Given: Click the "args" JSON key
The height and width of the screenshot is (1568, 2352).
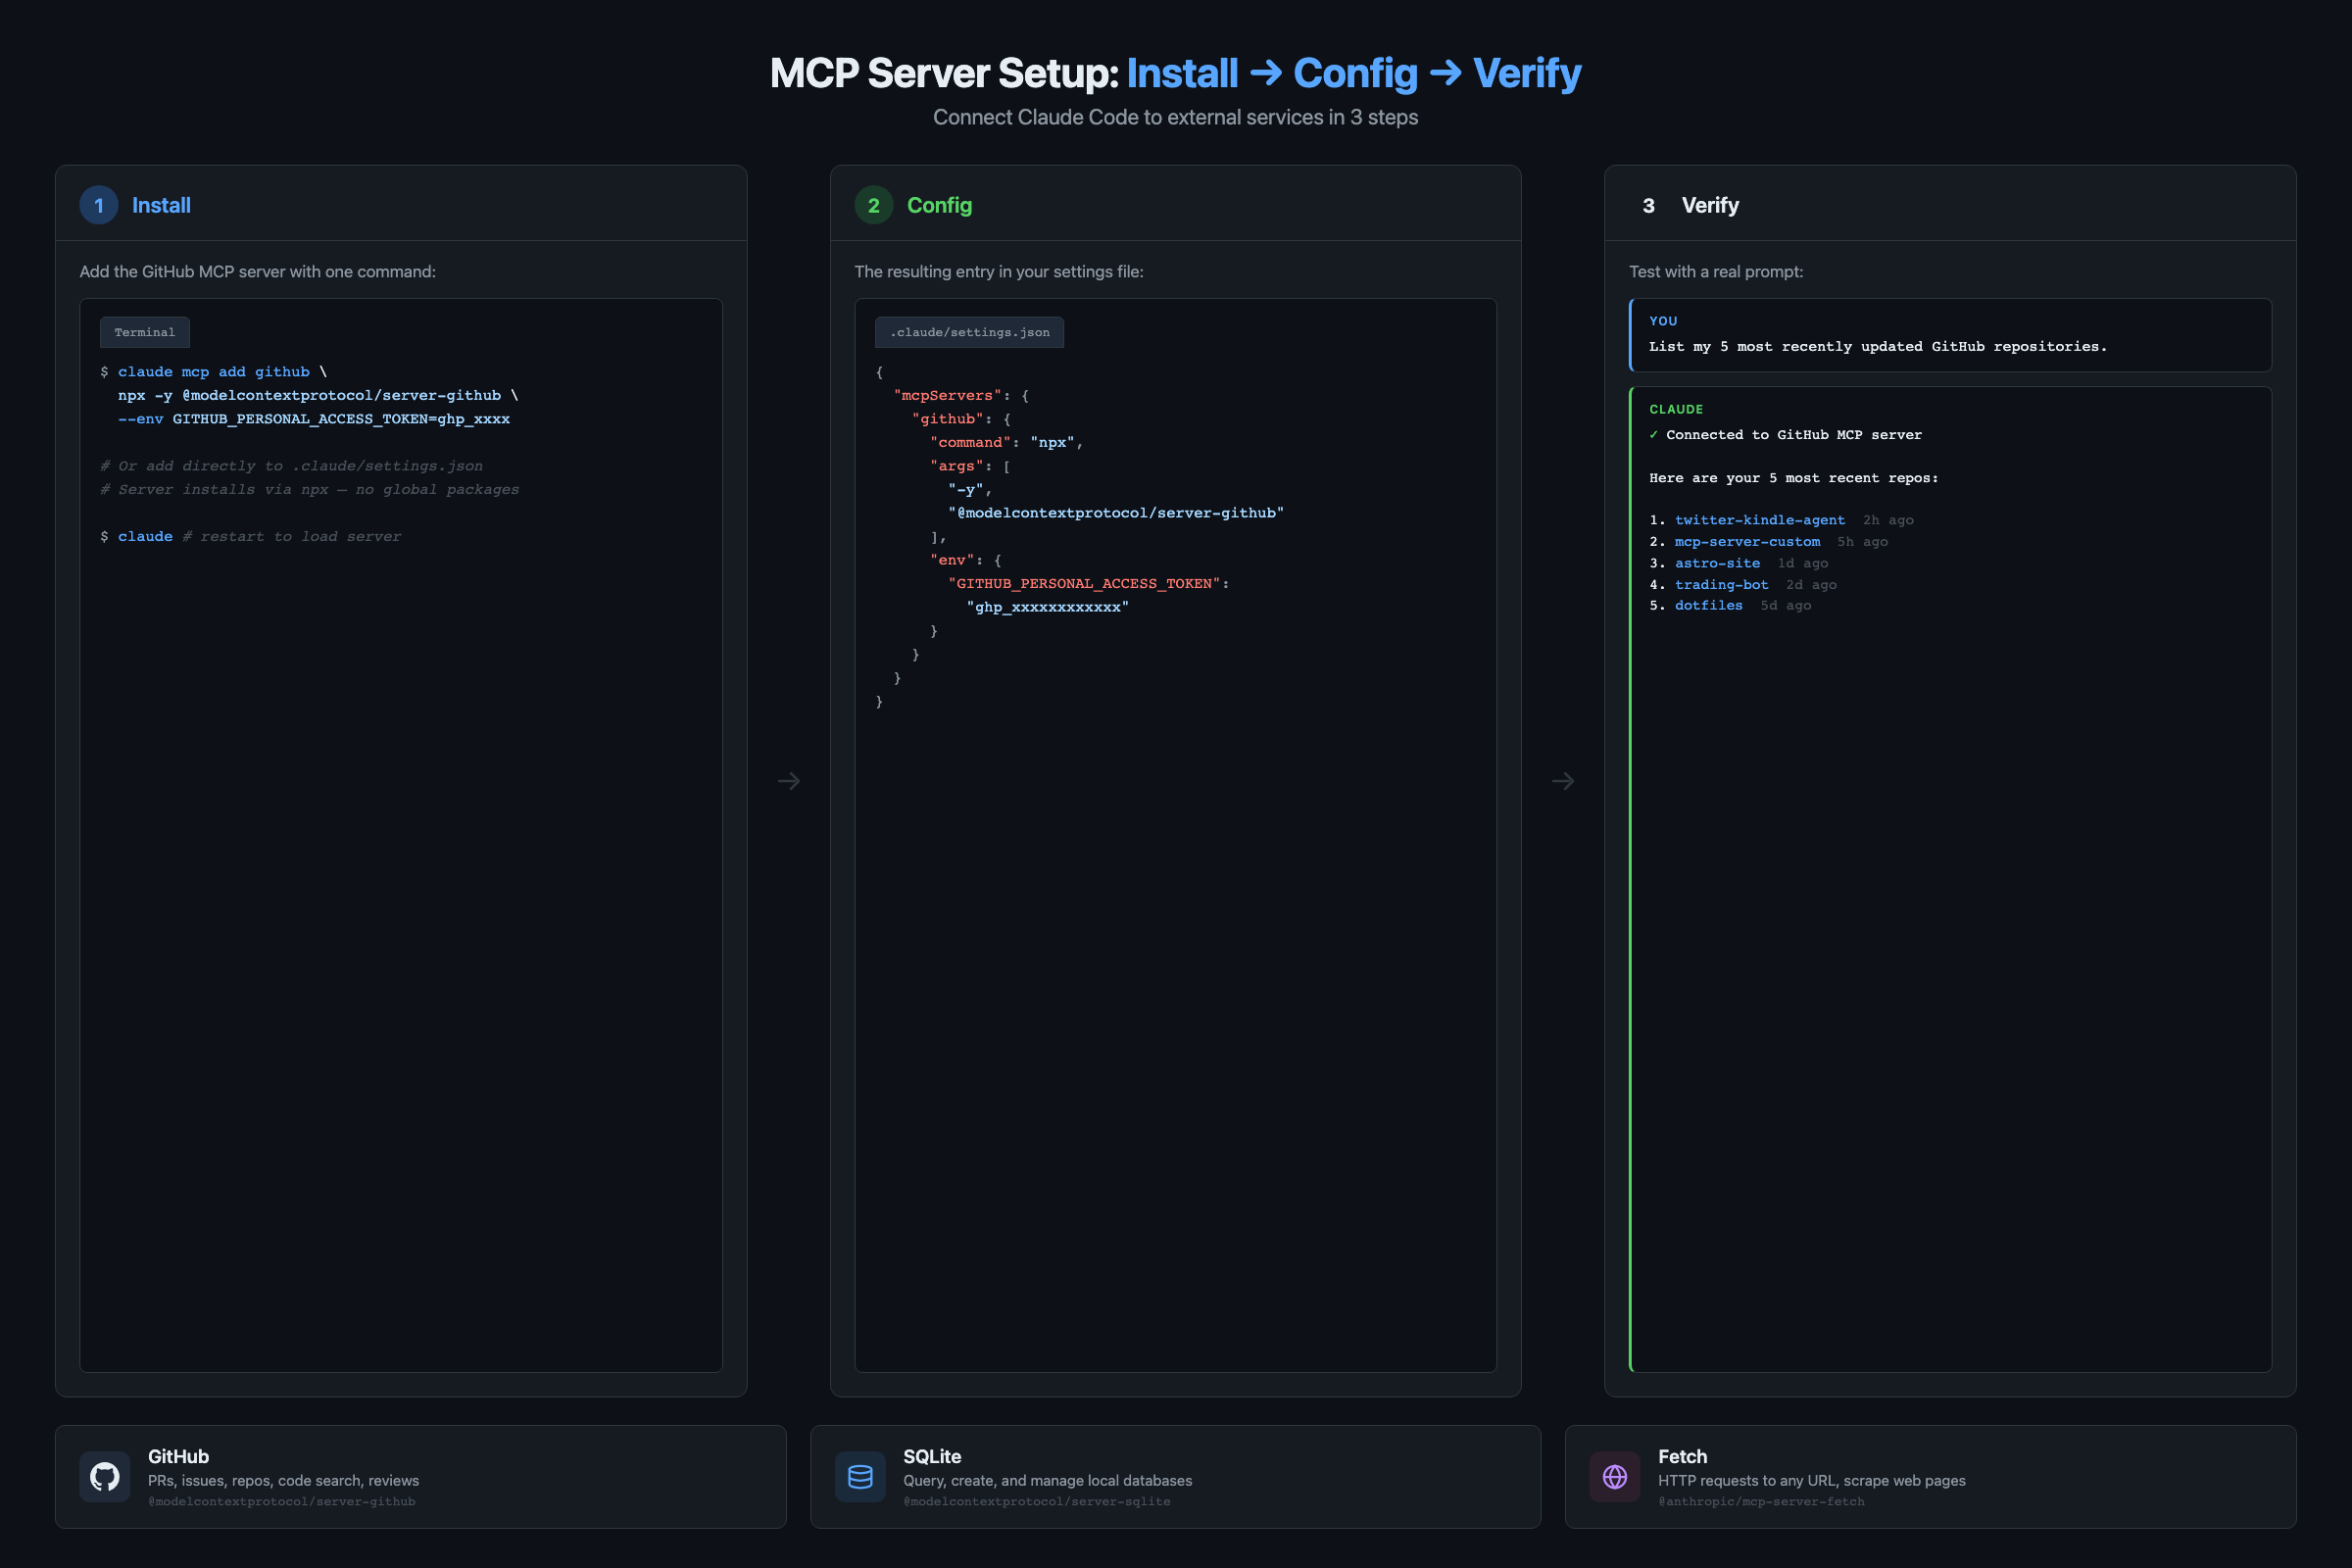Looking at the screenshot, I should [956, 466].
